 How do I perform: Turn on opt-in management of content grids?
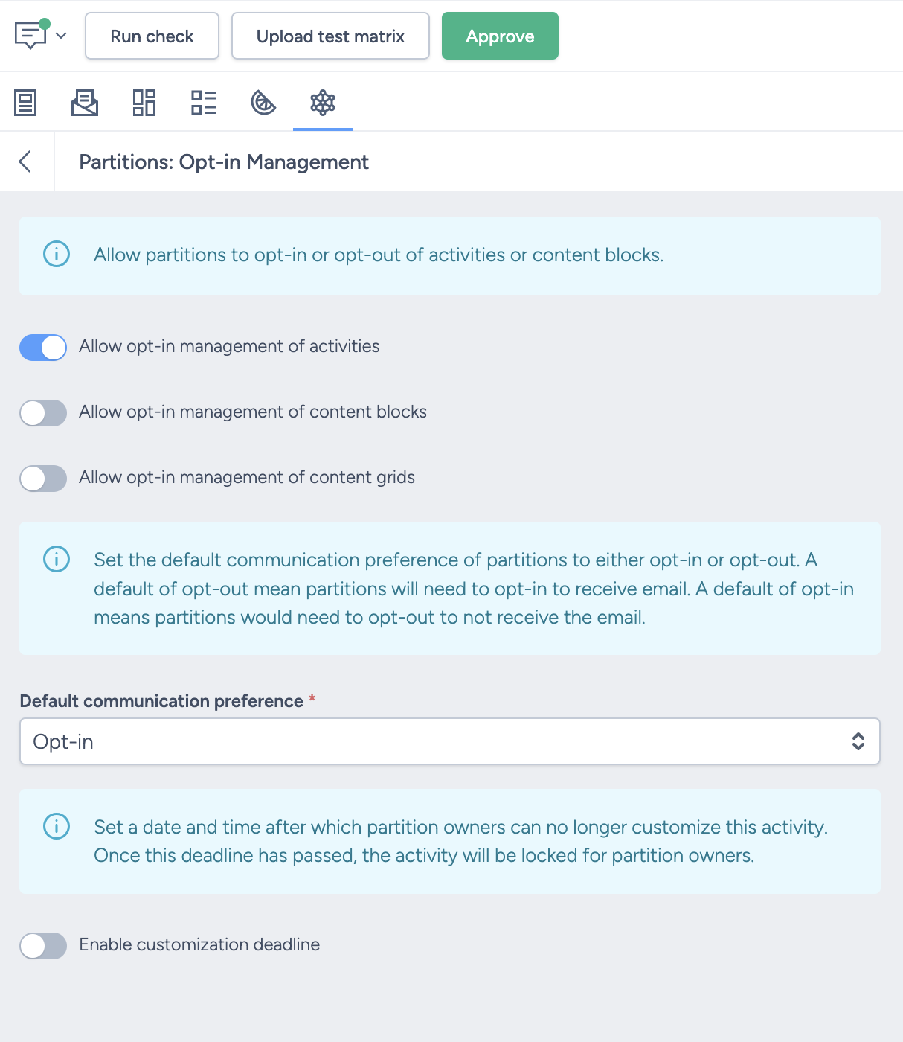pyautogui.click(x=42, y=479)
